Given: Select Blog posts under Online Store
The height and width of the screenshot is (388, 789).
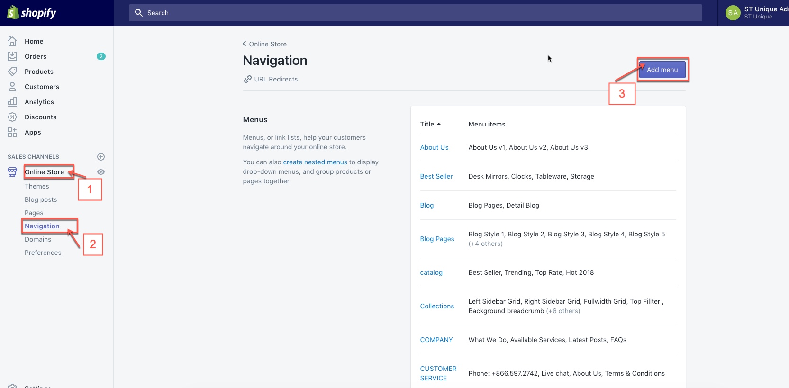Looking at the screenshot, I should [41, 199].
